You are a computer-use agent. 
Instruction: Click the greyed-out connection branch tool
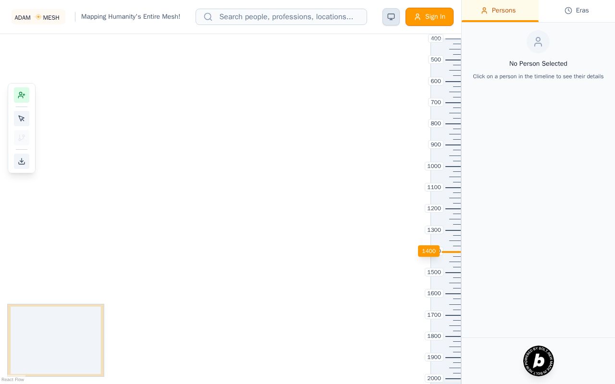point(22,138)
